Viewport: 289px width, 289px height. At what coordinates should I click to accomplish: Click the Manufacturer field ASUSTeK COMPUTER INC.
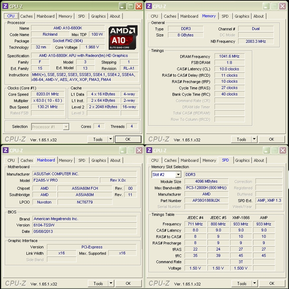click(85, 174)
